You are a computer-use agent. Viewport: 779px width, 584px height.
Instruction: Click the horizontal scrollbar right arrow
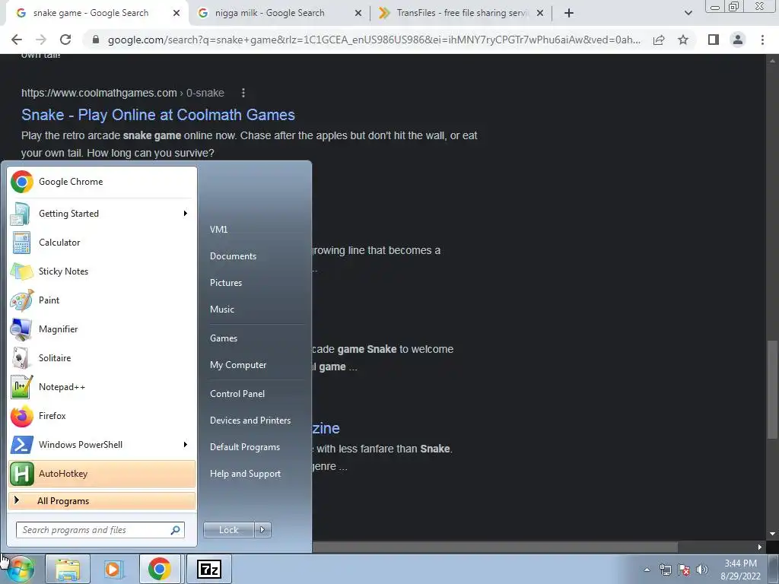point(759,547)
